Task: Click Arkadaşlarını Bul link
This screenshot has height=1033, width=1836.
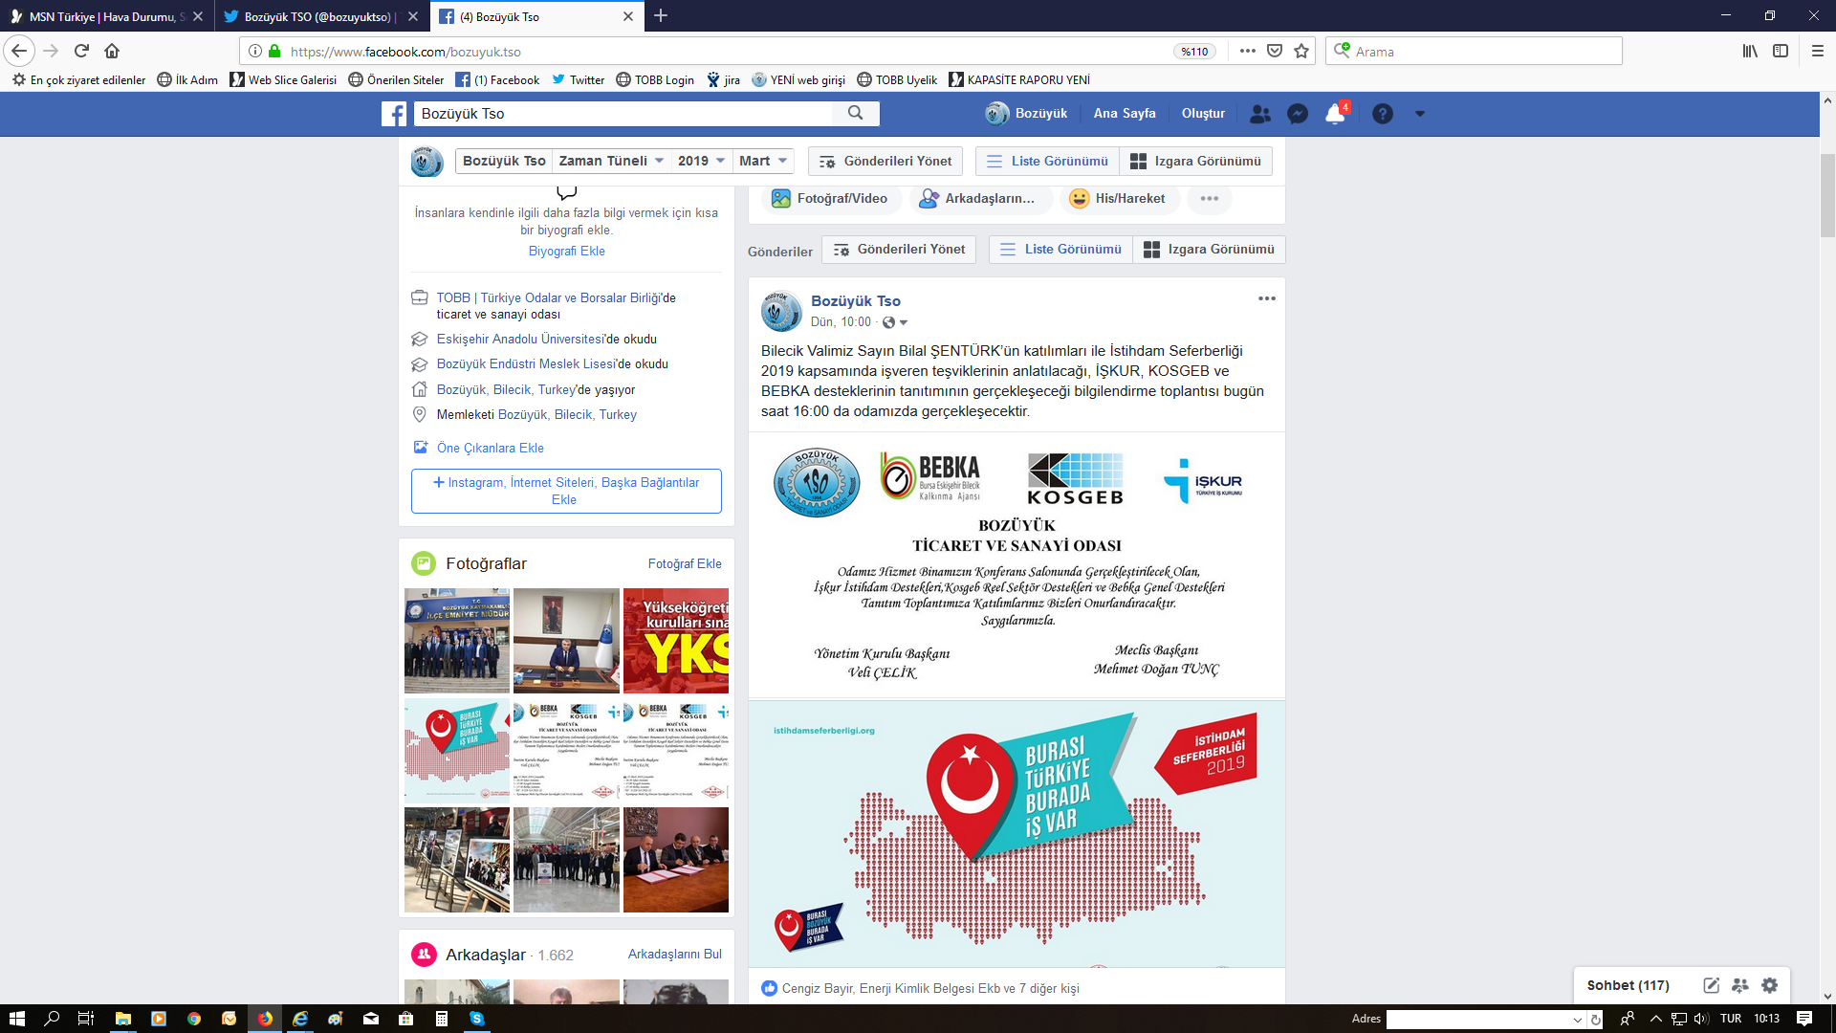Action: tap(675, 954)
